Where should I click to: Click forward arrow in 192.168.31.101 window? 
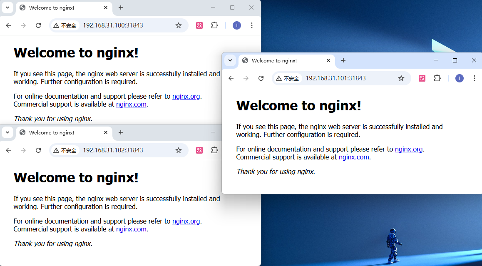(x=246, y=78)
